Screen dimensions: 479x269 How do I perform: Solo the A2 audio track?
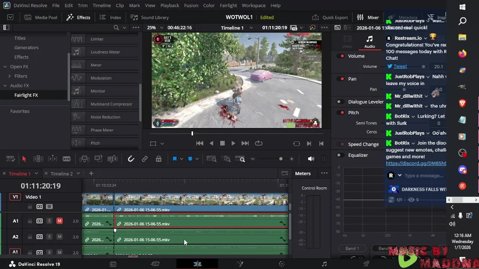pyautogui.click(x=49, y=236)
